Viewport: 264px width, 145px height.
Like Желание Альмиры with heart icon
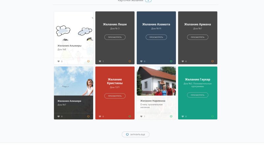tap(59, 61)
